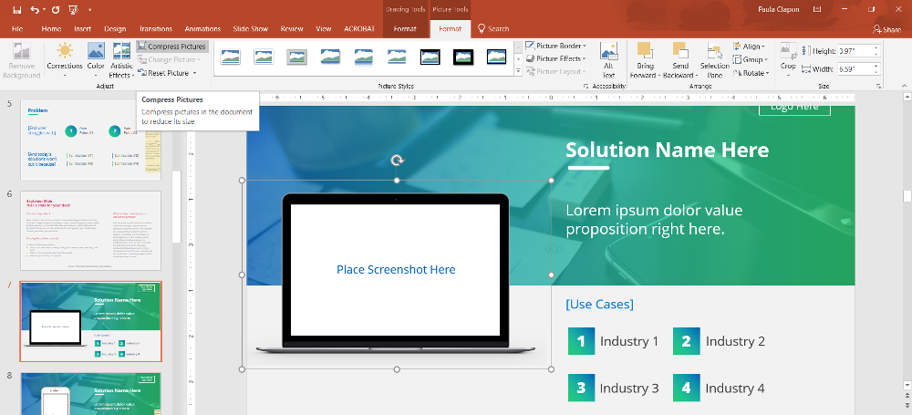Expand the Rotate options menu
912x415 pixels.
pos(751,73)
